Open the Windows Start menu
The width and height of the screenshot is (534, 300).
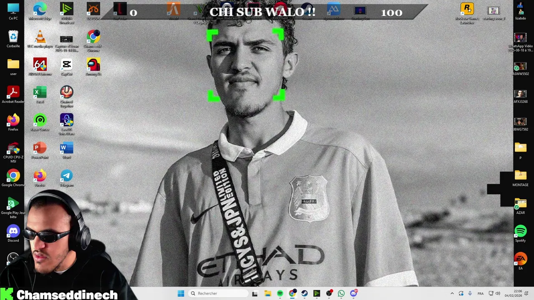(x=181, y=293)
